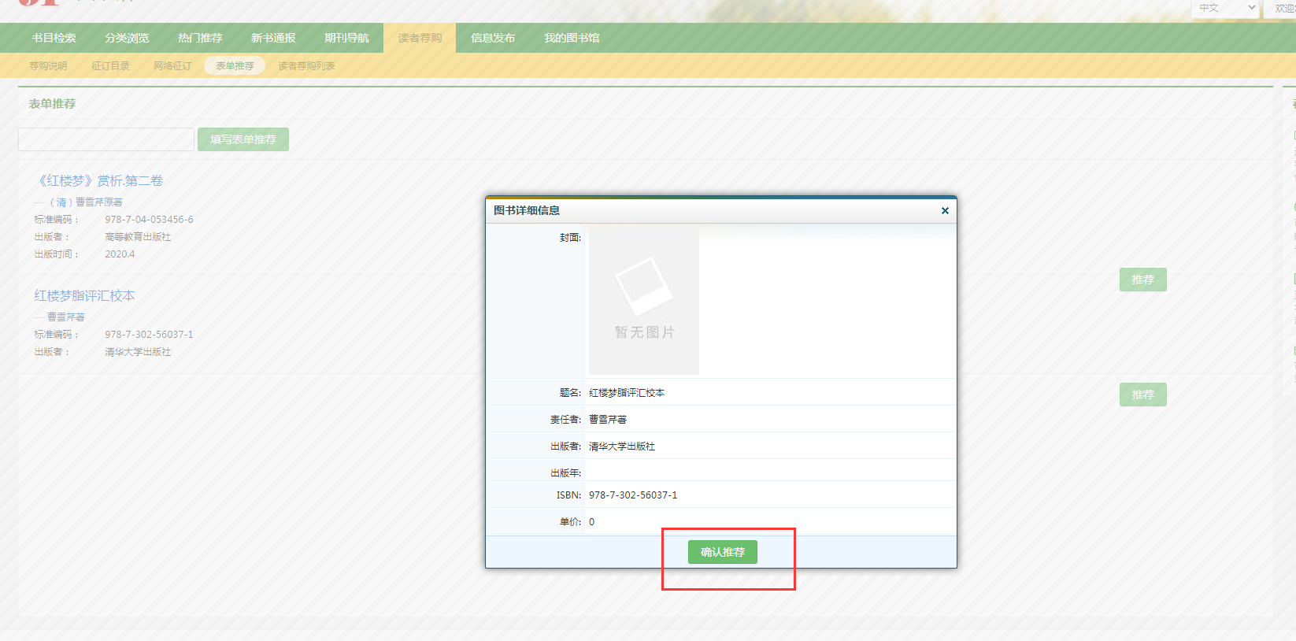1296x641 pixels.
Task: Switch to the 征订目录 sub-tab
Action: pos(110,66)
